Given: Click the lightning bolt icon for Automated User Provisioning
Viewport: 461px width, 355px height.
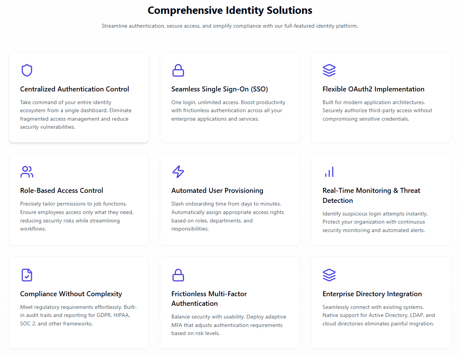Looking at the screenshot, I should point(178,172).
